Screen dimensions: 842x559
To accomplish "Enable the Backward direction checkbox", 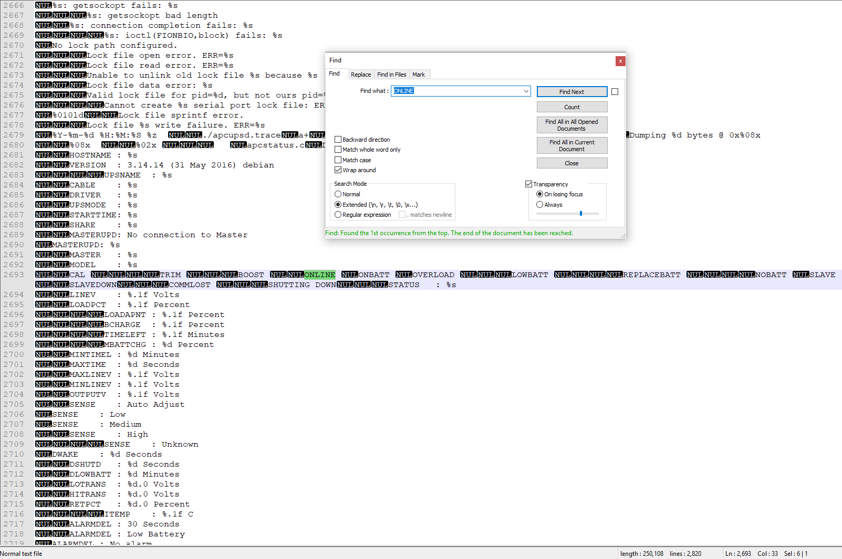I will coord(338,140).
